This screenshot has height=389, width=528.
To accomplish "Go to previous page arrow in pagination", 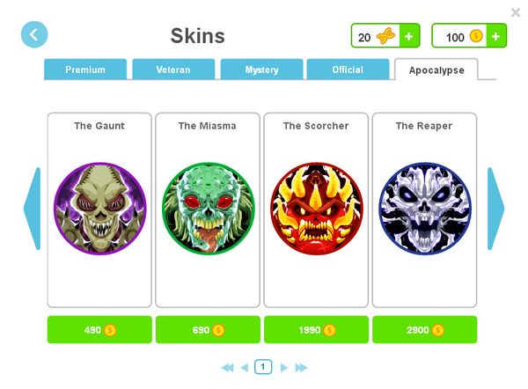I will tap(245, 368).
